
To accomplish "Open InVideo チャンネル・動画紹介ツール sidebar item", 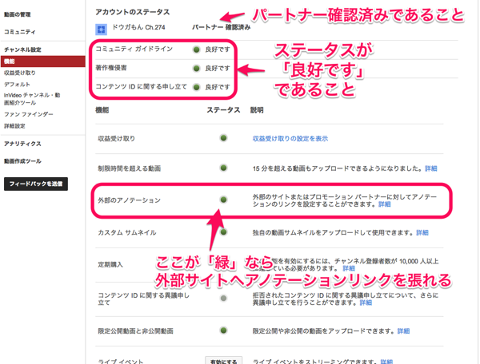I will click(x=32, y=99).
